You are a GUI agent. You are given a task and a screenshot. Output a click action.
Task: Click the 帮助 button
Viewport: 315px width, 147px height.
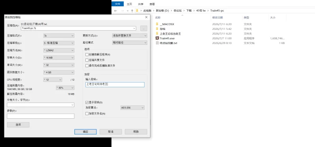click(136, 132)
